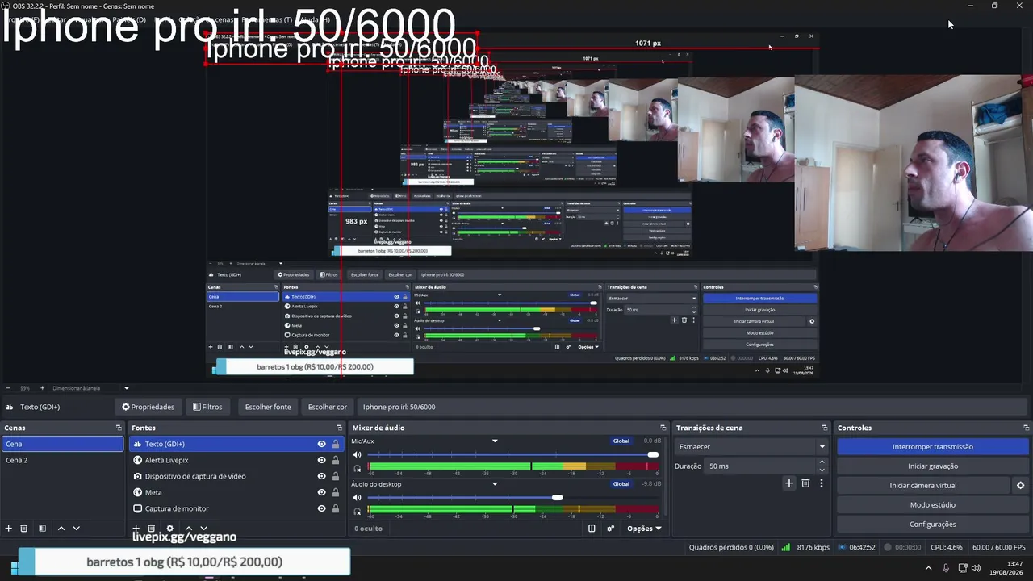Open the transition options kebab menu

pos(822,483)
